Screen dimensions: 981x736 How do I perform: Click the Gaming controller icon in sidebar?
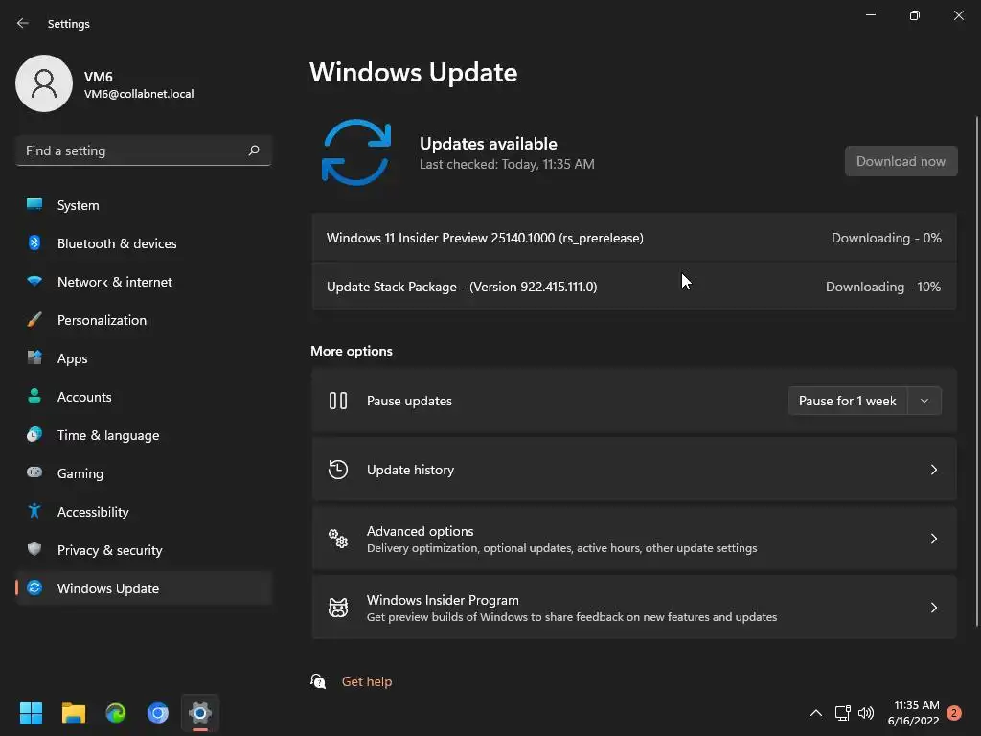click(x=34, y=472)
